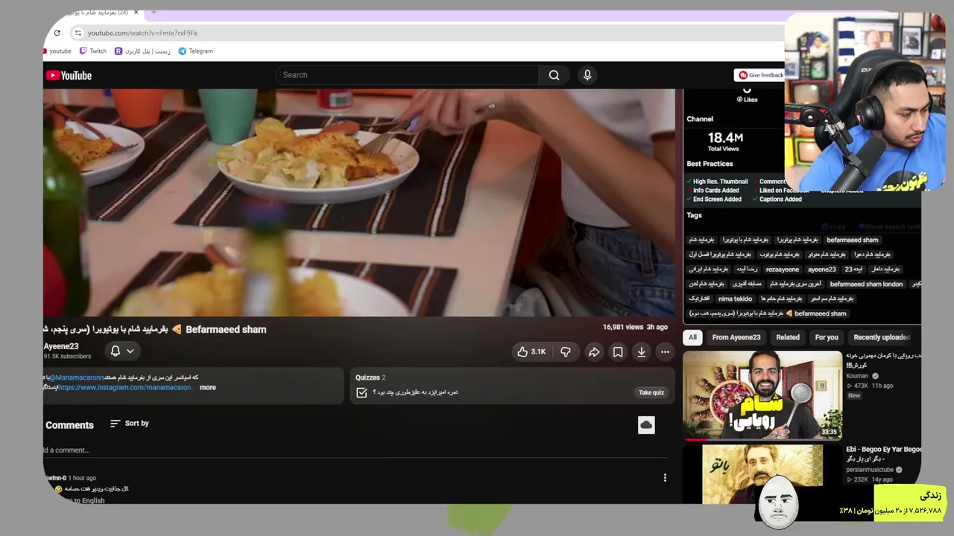954x536 pixels.
Task: Click the 'End Screen Added' best practice
Action: pyautogui.click(x=717, y=200)
